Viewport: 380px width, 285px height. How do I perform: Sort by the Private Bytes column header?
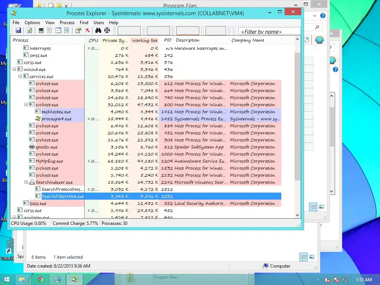coord(115,40)
